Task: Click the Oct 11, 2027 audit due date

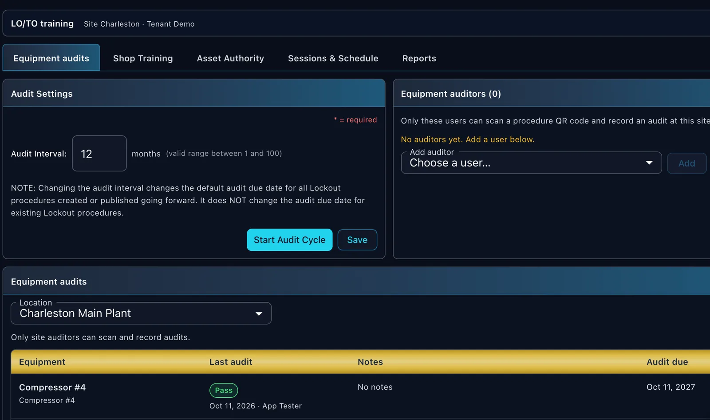Action: pos(671,387)
